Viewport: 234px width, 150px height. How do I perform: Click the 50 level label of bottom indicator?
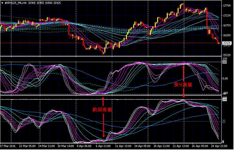(x=224, y=121)
